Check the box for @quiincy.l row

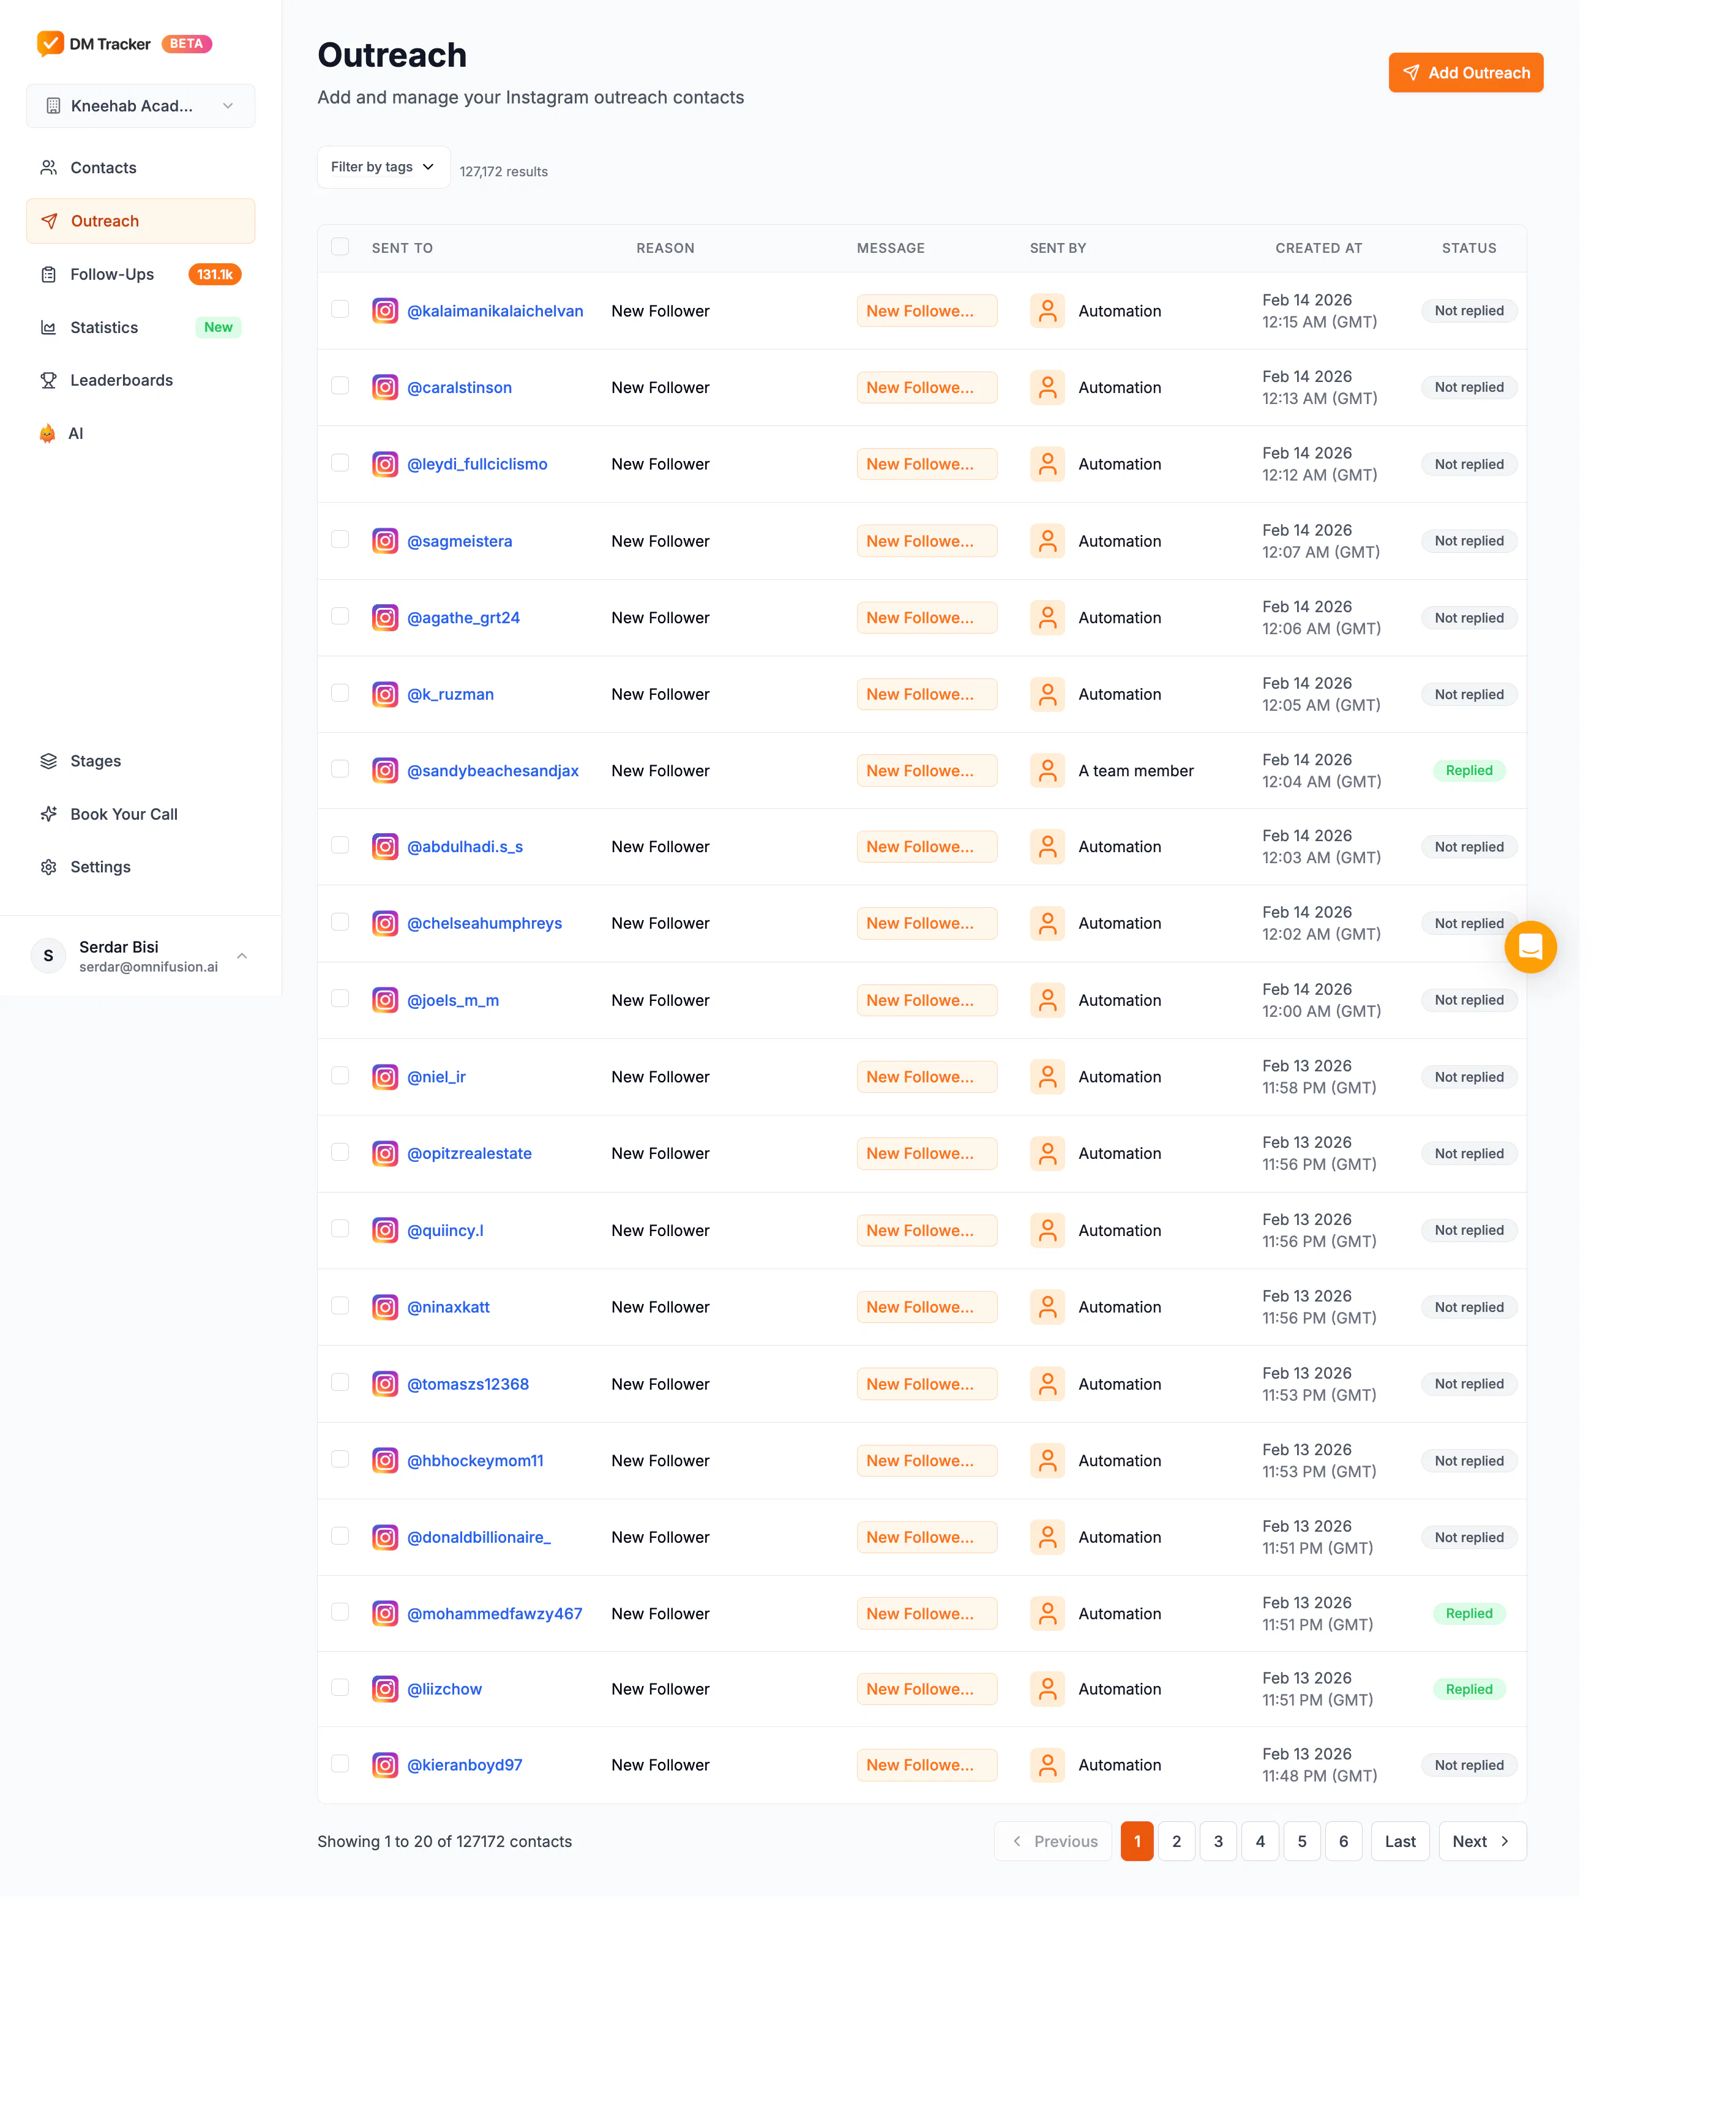pos(340,1229)
